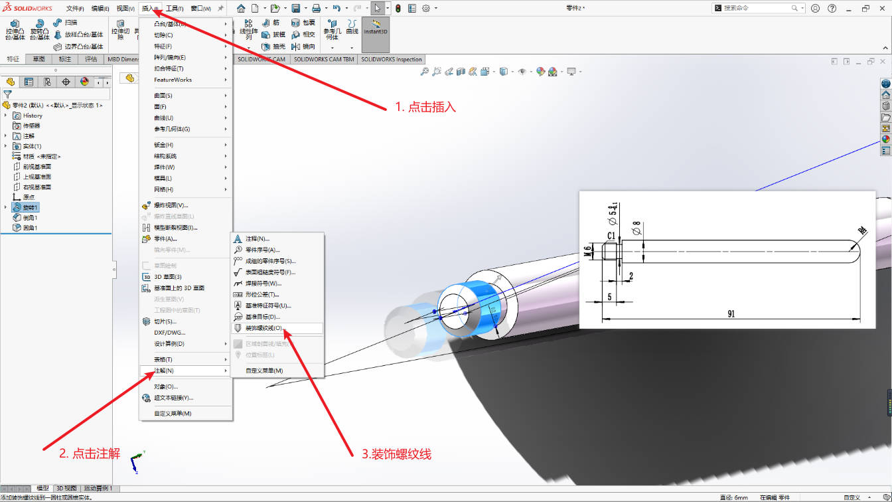
Task: Toggle the Hide/Show Items eye icon
Action: click(x=522, y=72)
